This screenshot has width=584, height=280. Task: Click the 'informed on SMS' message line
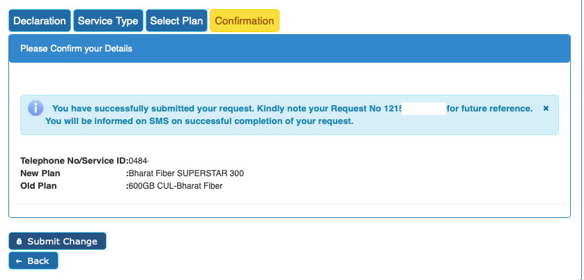coord(199,121)
